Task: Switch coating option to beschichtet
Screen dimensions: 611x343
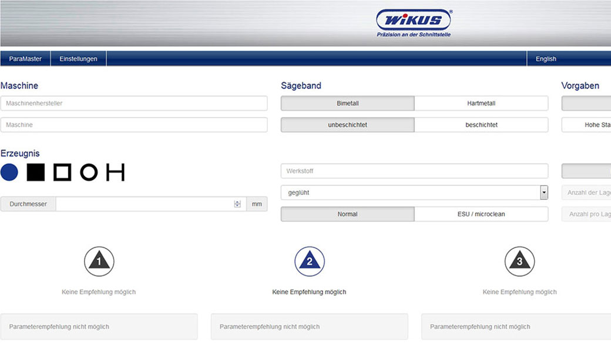Action: tap(481, 125)
